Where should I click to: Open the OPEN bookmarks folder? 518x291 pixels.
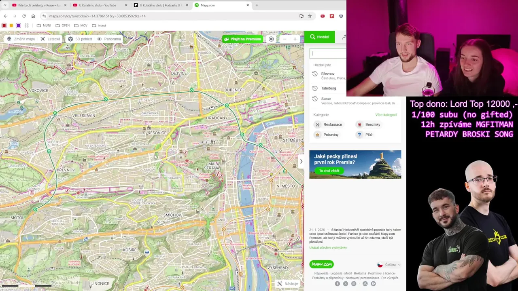click(x=63, y=25)
